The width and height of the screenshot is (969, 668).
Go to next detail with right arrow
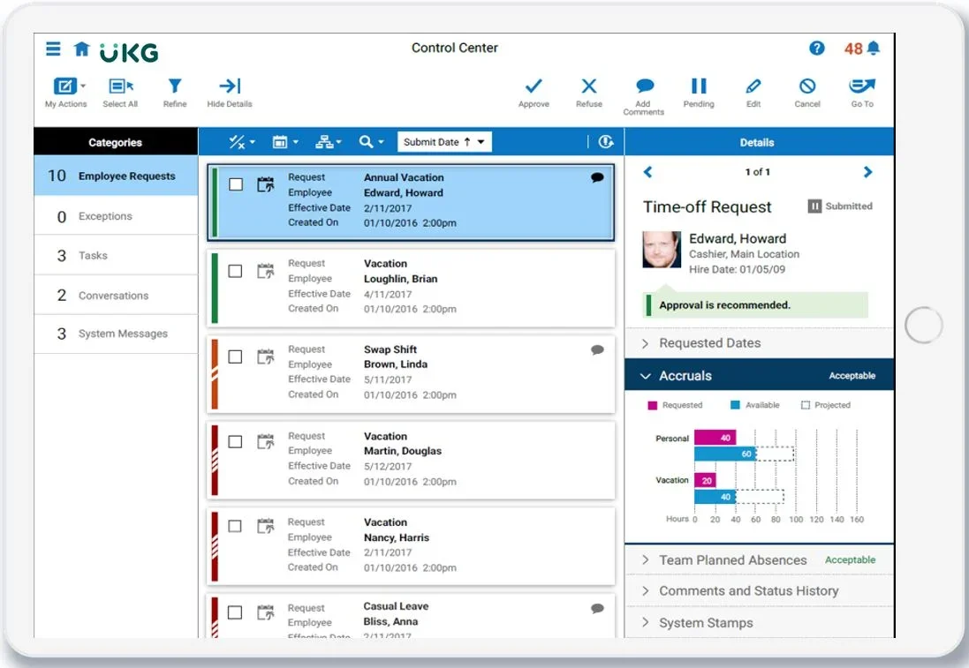867,172
